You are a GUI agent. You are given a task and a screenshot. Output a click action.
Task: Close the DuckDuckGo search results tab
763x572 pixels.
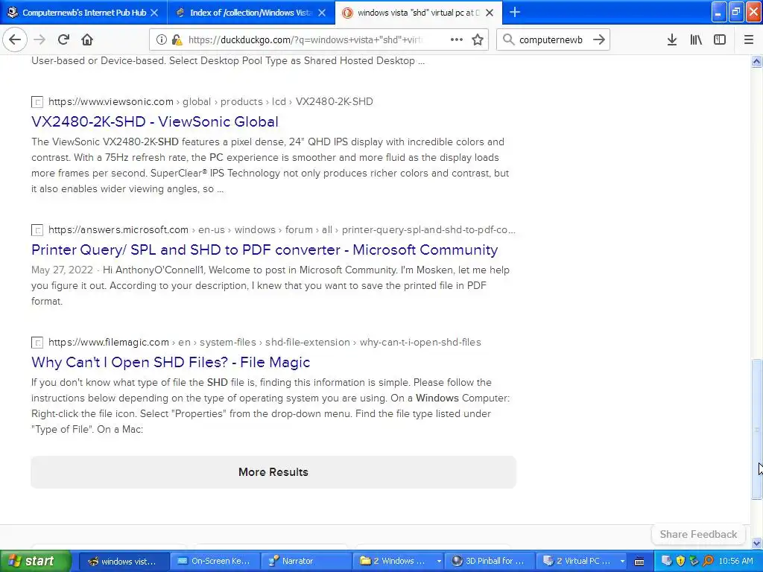pos(490,13)
